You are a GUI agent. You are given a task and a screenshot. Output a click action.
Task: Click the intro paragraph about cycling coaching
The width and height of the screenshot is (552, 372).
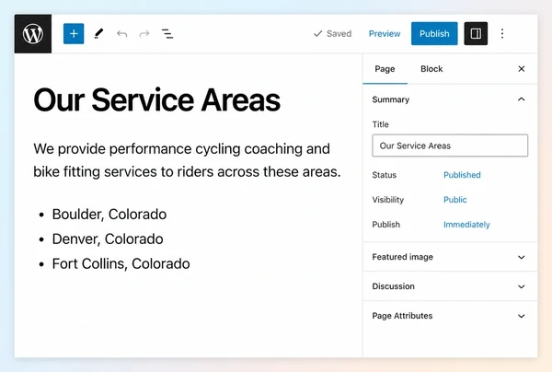pos(187,160)
